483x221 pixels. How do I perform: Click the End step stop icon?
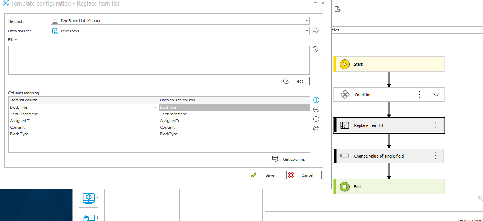(344, 187)
